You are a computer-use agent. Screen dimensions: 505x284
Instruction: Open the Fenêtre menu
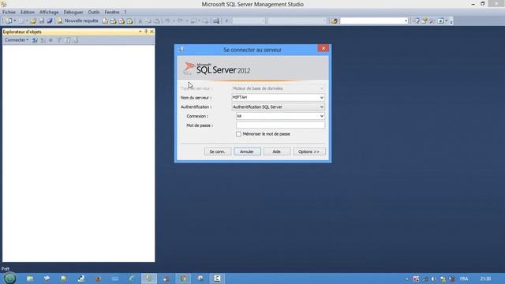(x=112, y=13)
